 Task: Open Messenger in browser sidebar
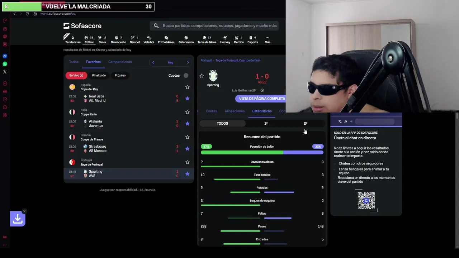point(5,56)
